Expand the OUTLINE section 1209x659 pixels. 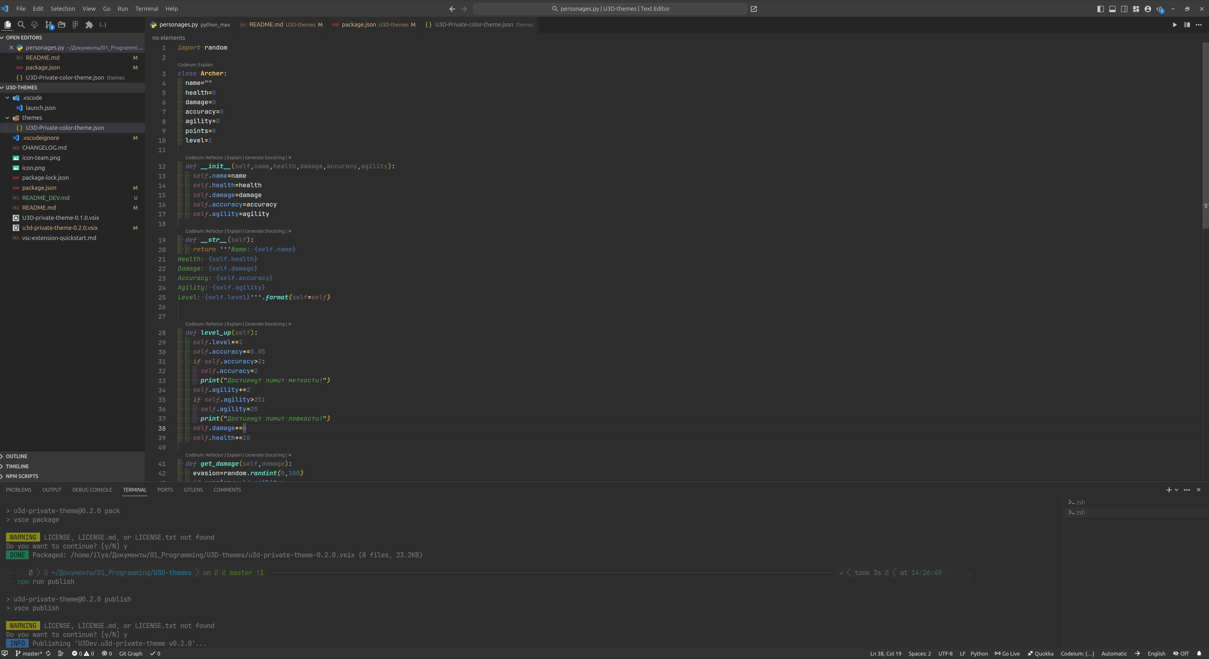[x=16, y=456]
